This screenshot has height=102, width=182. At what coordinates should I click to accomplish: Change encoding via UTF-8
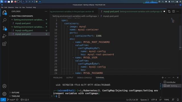tap(154, 100)
